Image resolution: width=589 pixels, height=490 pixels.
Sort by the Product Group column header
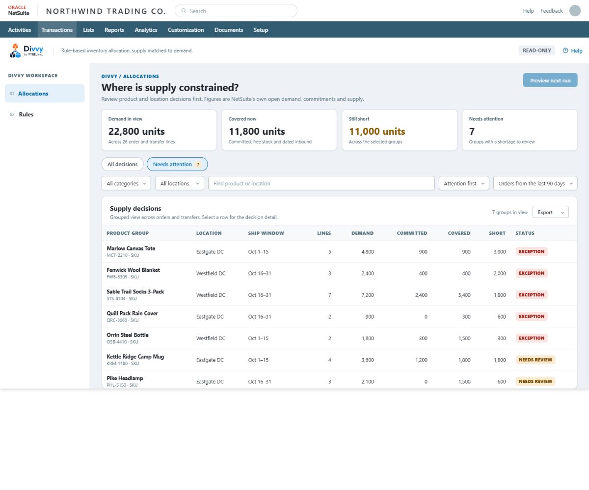[128, 233]
